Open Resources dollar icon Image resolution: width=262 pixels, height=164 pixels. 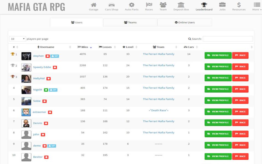pos(239,5)
